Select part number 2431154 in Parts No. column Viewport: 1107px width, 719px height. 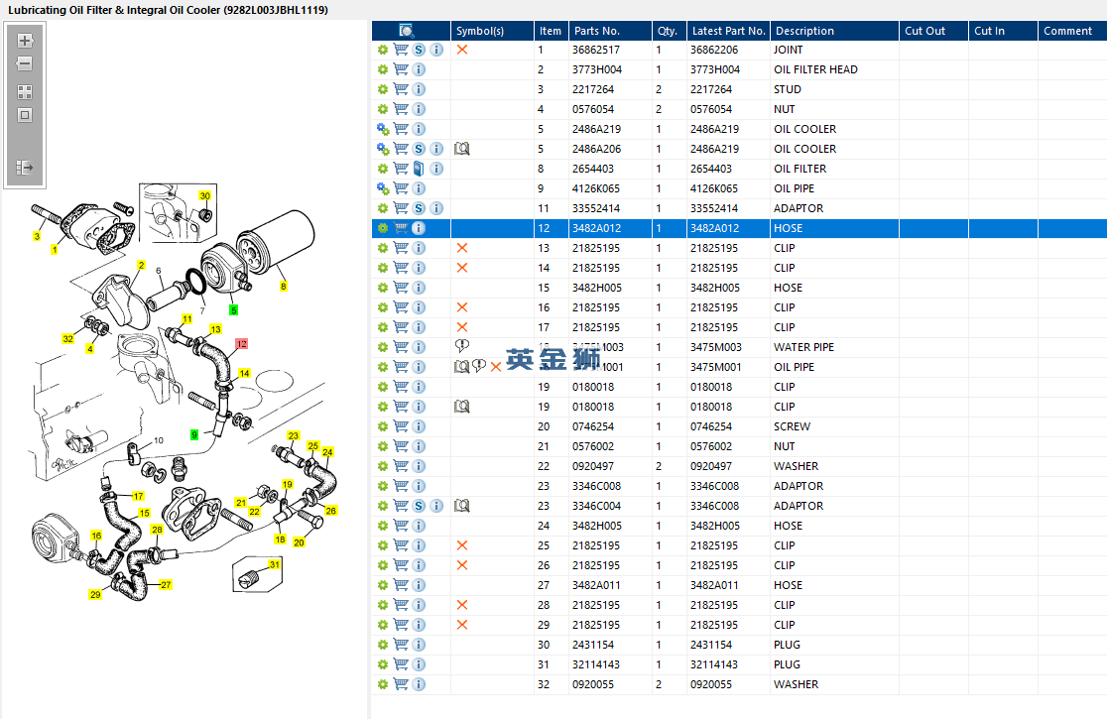(592, 645)
